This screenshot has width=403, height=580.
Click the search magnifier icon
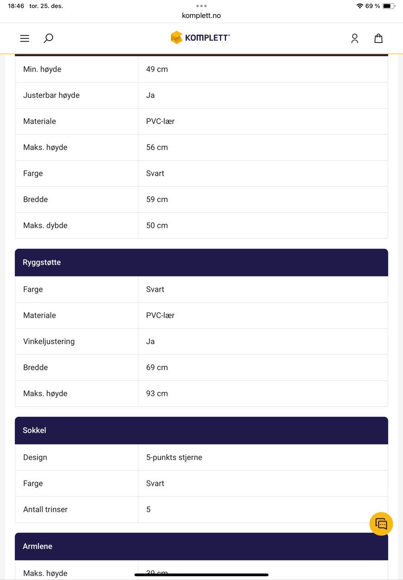click(48, 39)
